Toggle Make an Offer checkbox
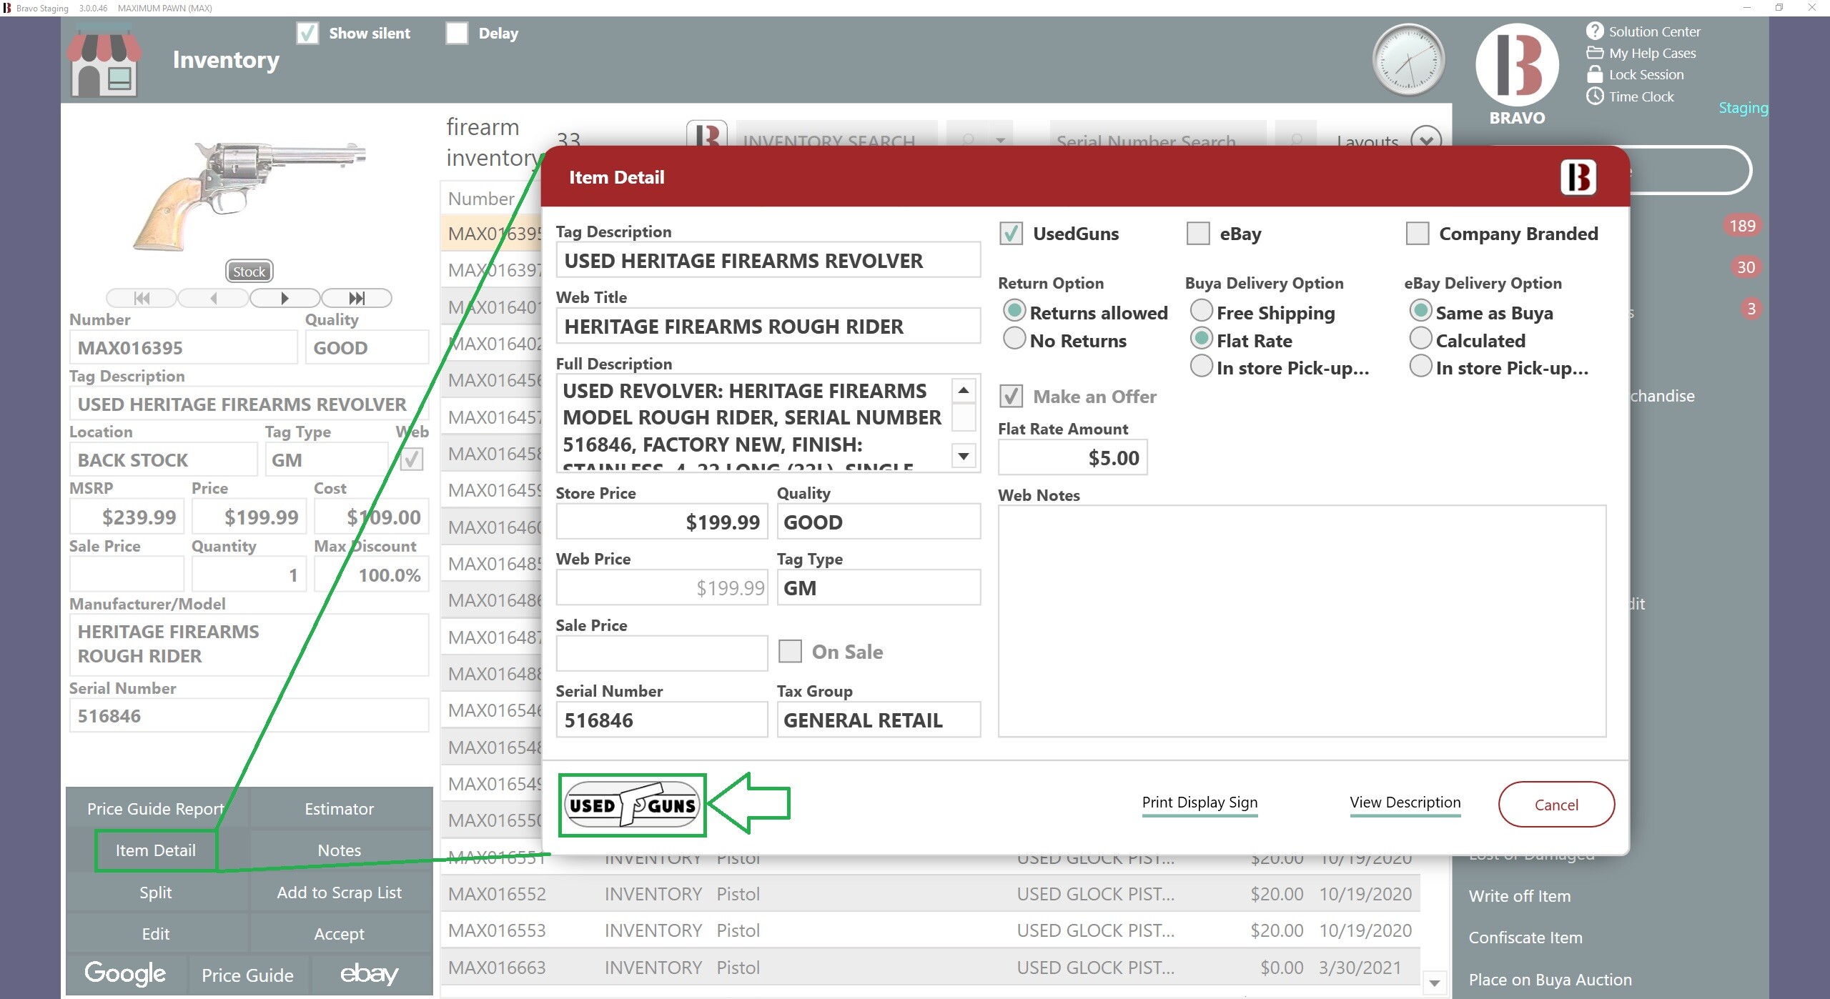 pos(1011,396)
